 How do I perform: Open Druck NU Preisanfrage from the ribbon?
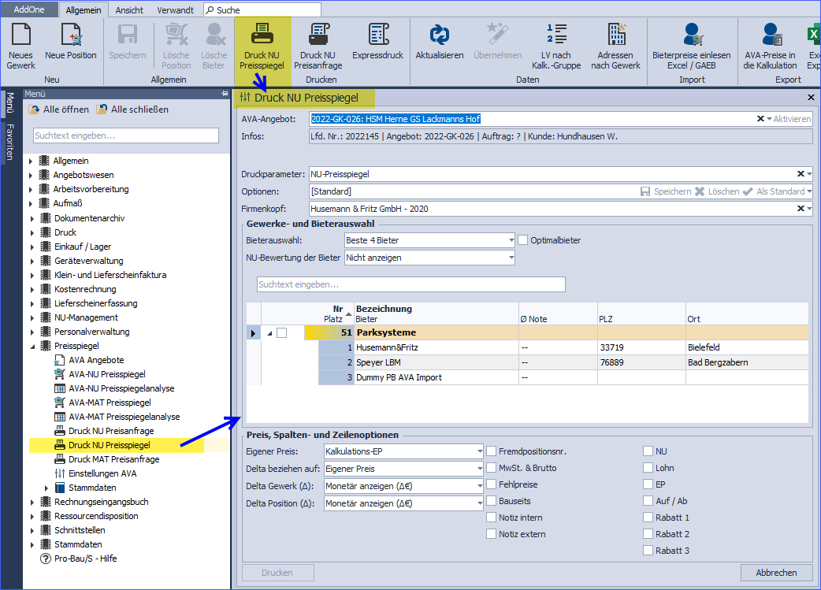coord(318,35)
